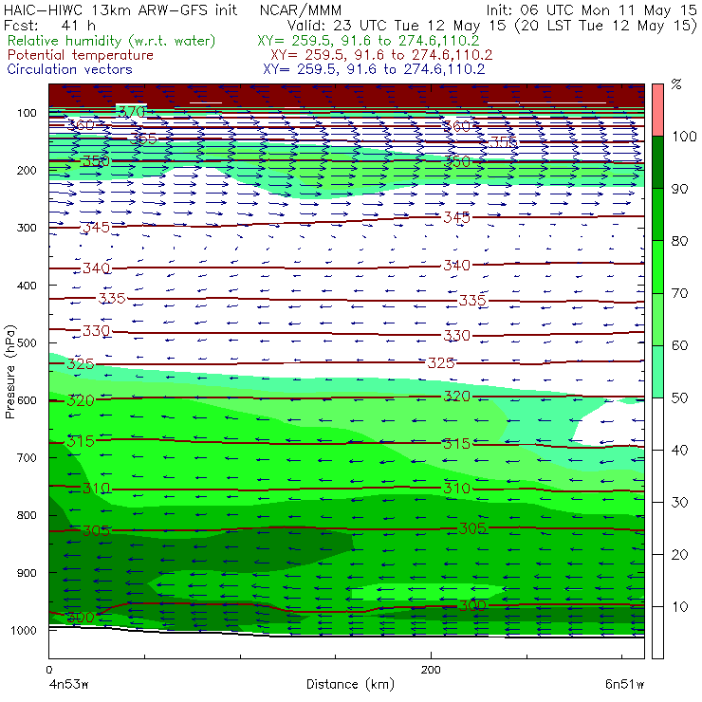Click the red XY coordinate line
Screen dimensions: 702x702
(x=381, y=55)
